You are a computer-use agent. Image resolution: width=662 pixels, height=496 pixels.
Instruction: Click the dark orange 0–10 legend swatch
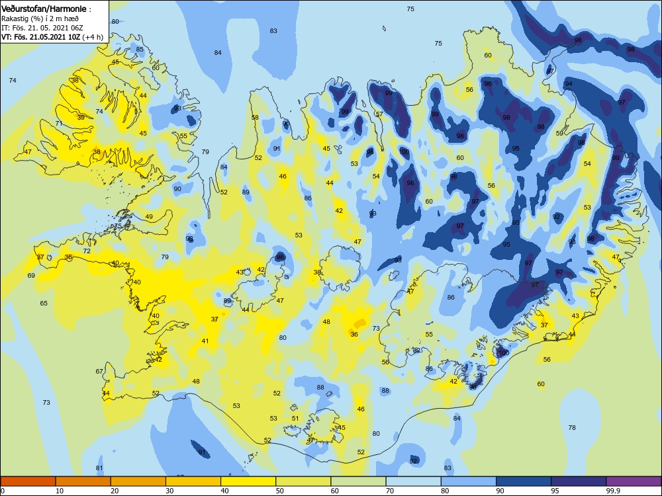(28, 481)
